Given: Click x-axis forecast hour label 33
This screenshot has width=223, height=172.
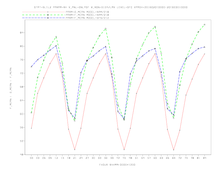Looking at the screenshot, I should 99,158.
